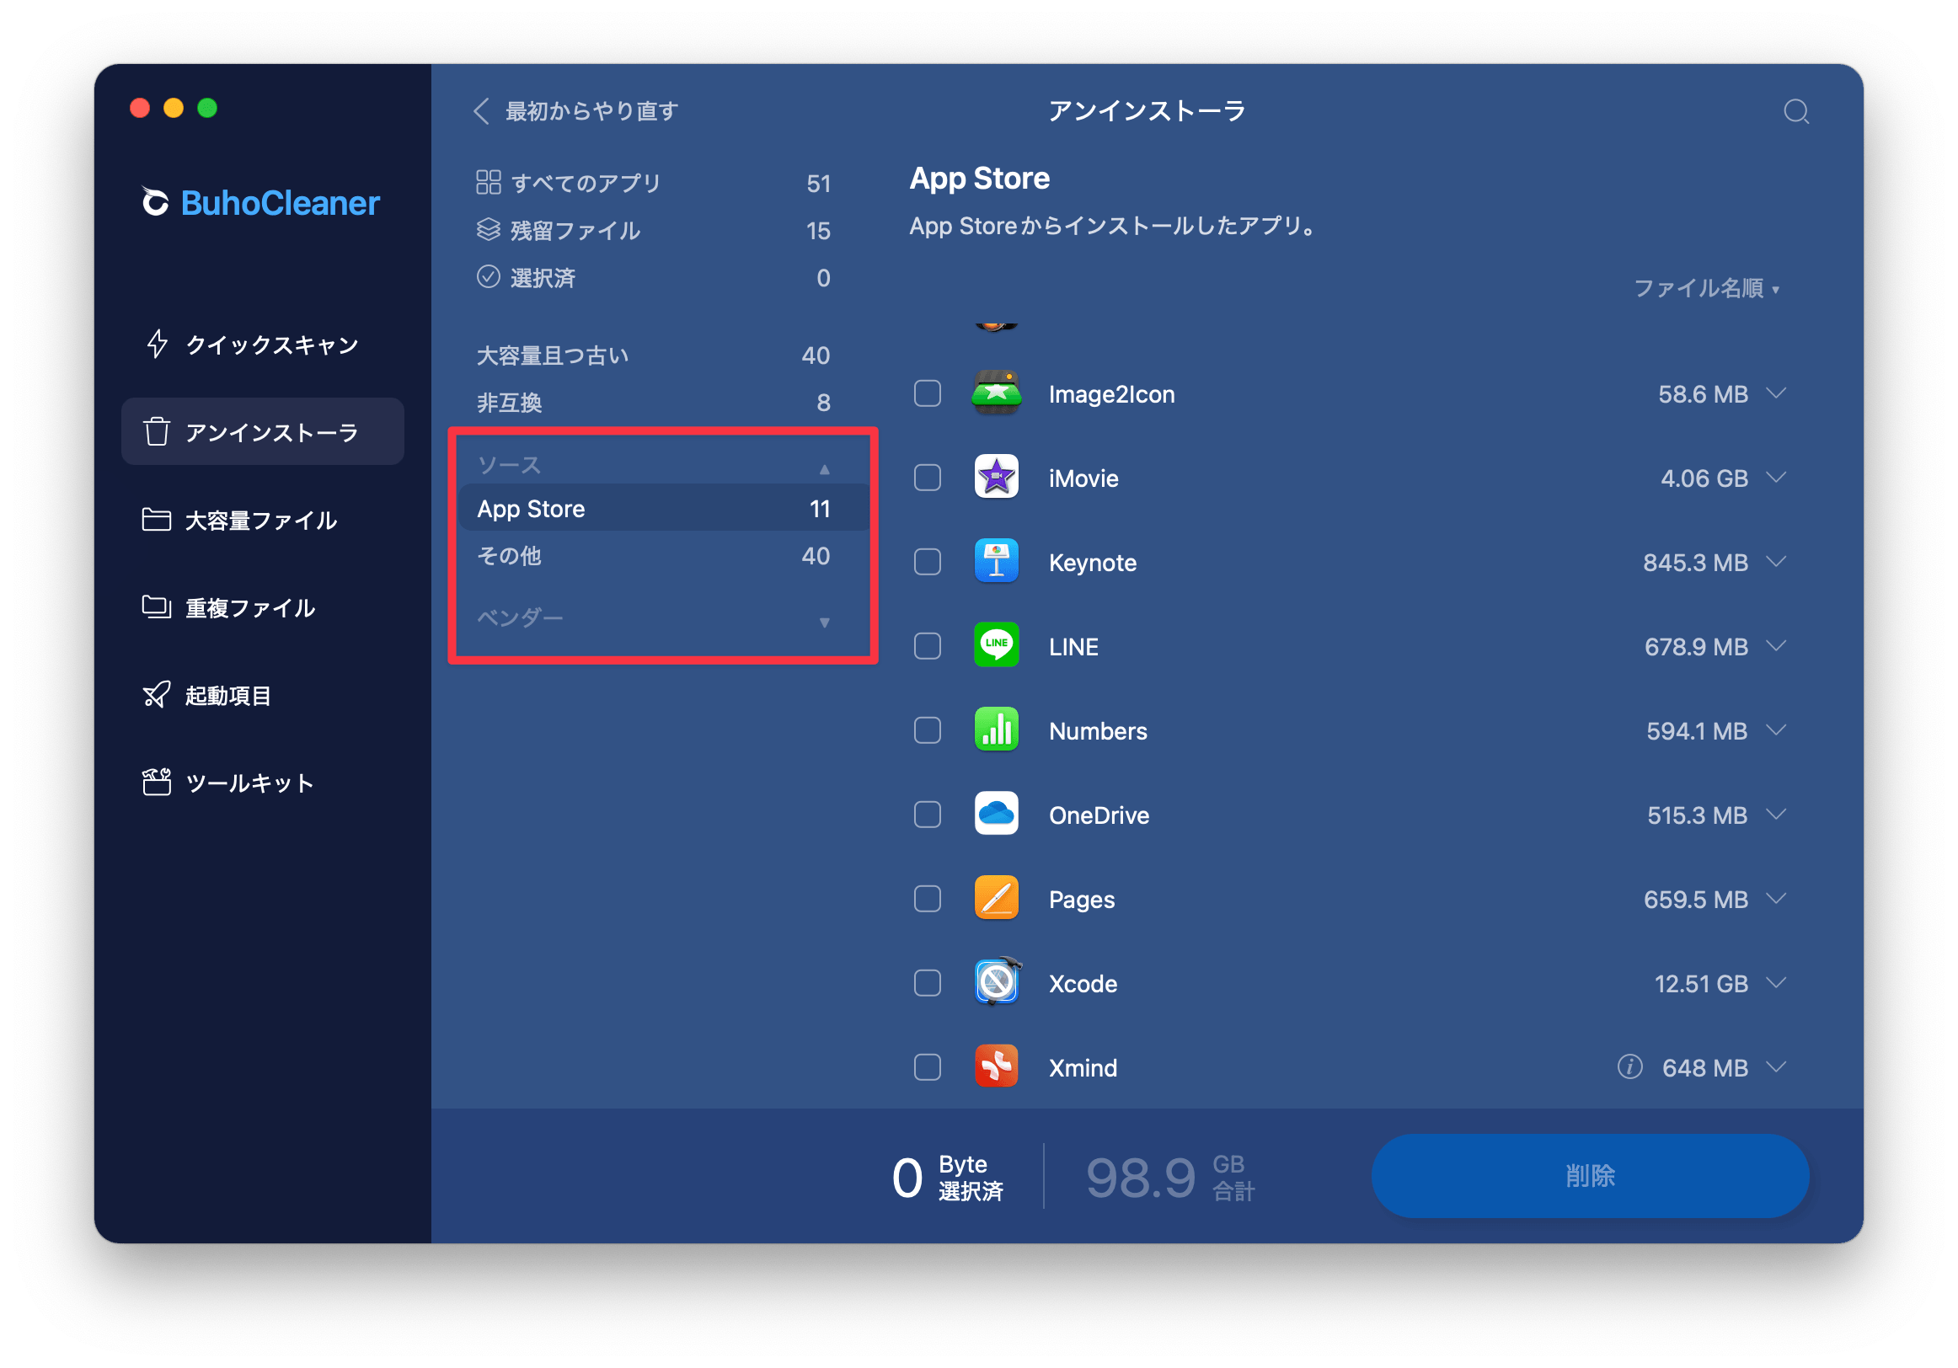Click the Startup Items rocket icon
The image size is (1958, 1368).
tap(156, 695)
